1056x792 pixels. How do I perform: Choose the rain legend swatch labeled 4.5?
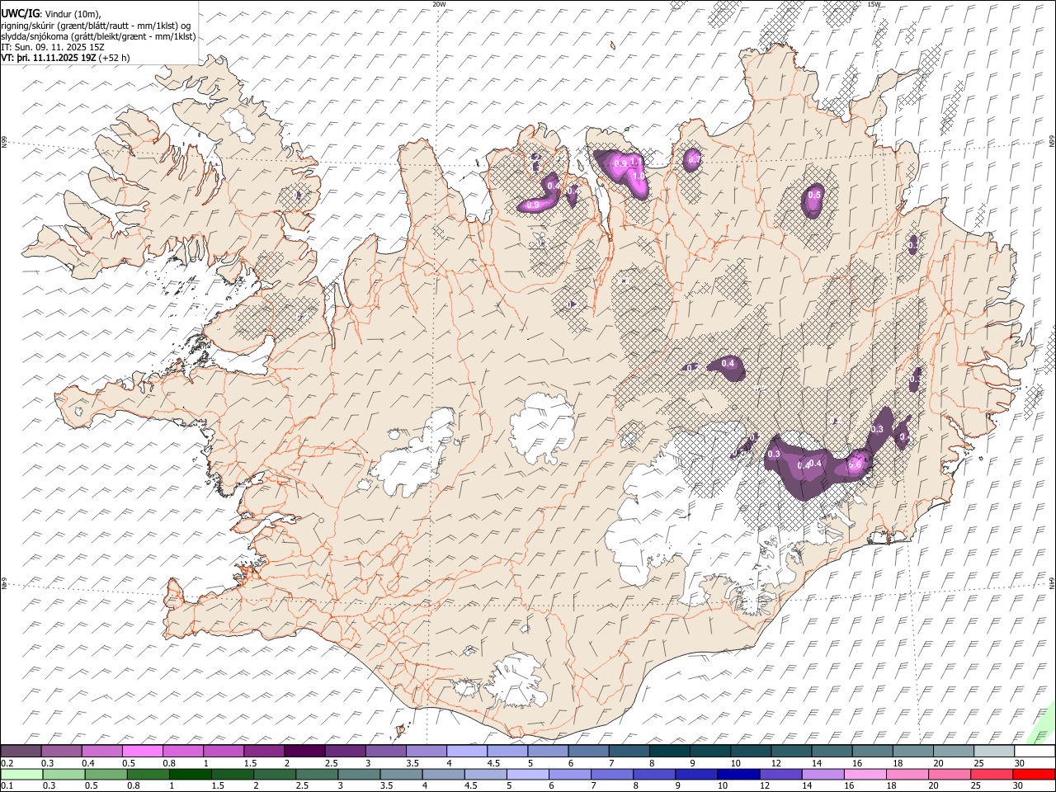485,774
